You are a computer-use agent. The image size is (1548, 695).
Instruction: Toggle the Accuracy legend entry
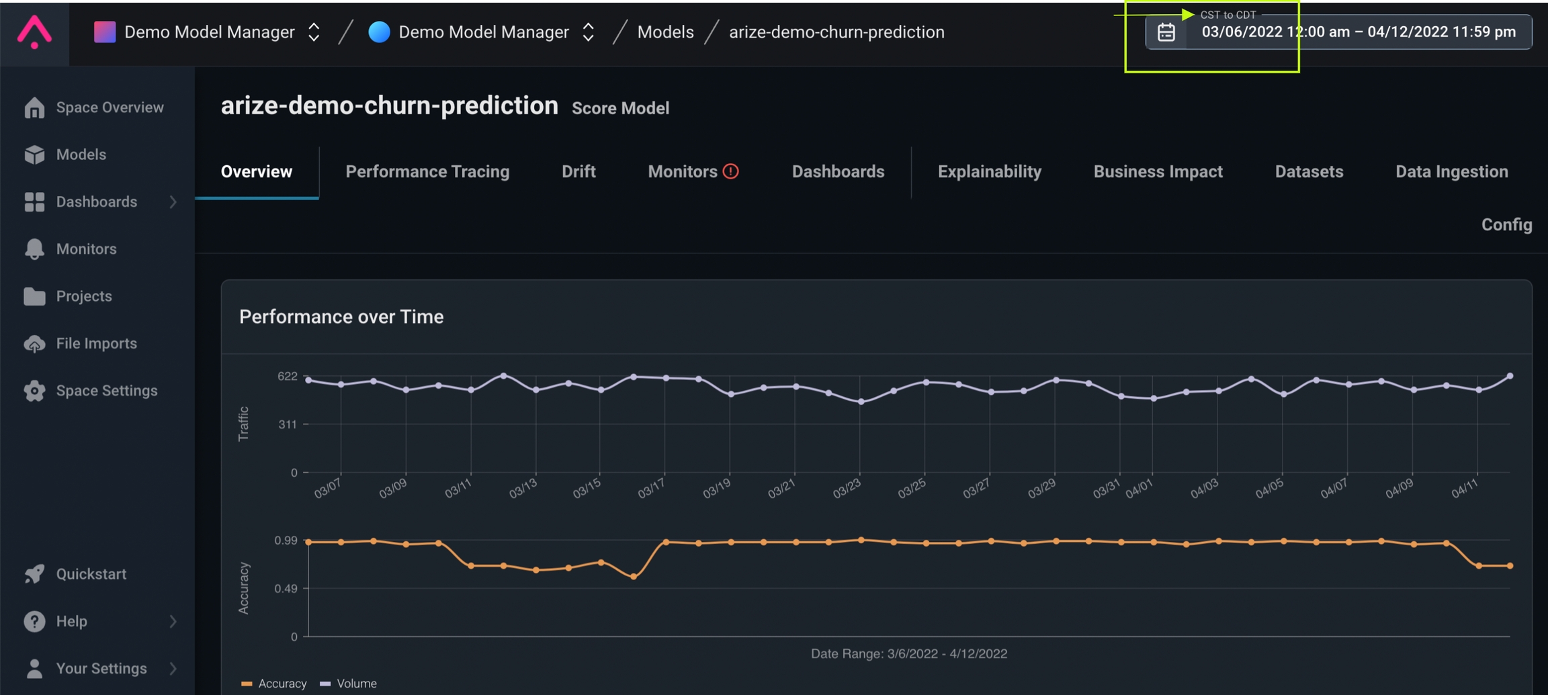click(274, 683)
